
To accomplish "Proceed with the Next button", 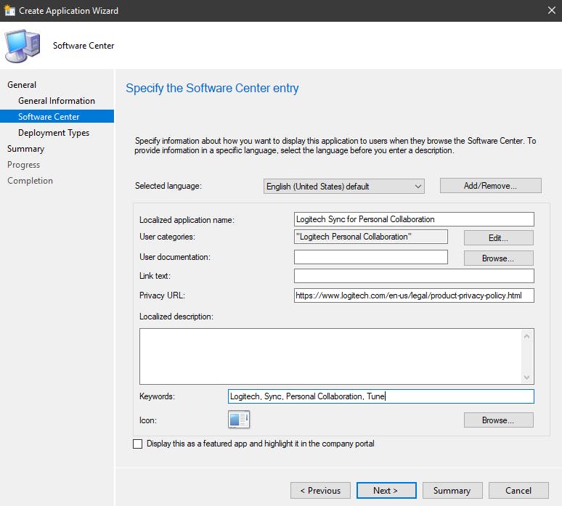I will point(386,490).
